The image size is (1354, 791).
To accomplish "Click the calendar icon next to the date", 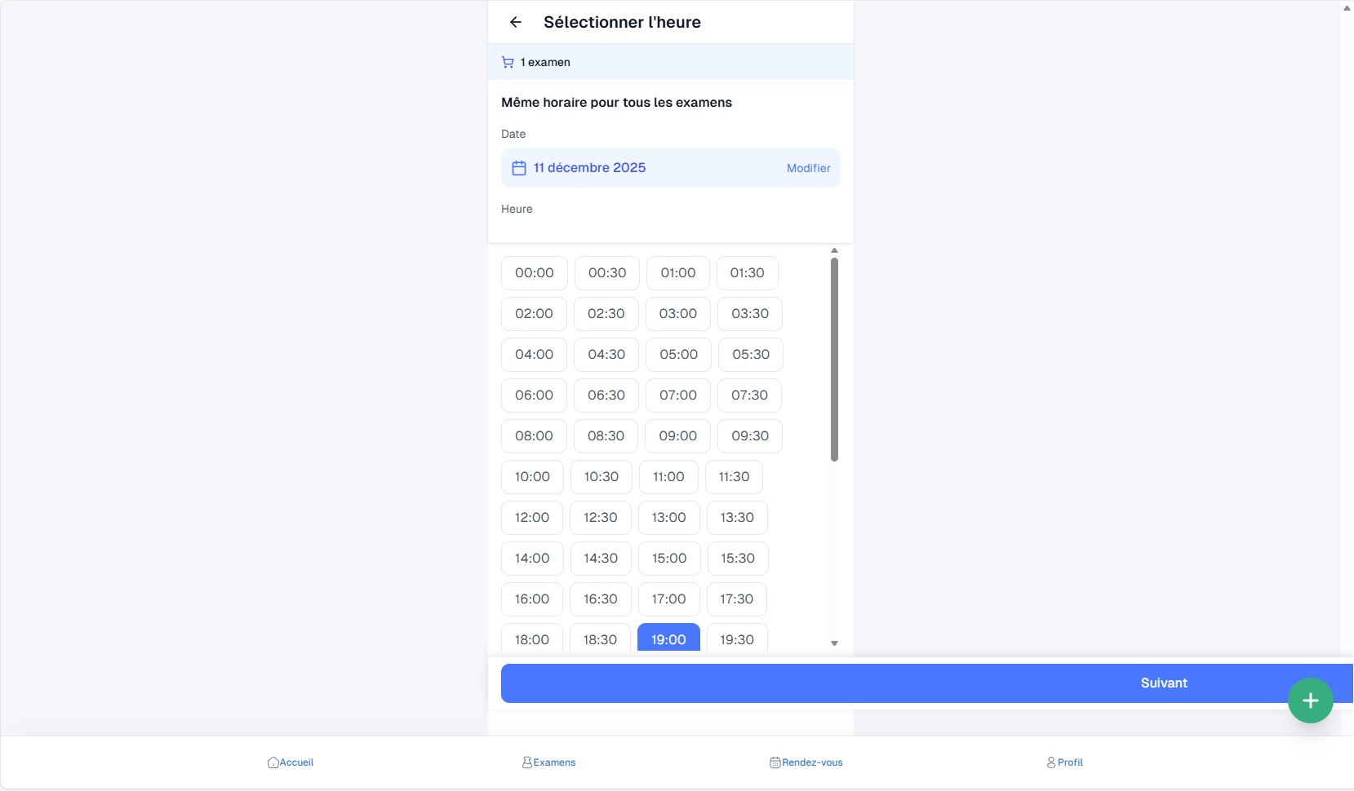I will 519,167.
